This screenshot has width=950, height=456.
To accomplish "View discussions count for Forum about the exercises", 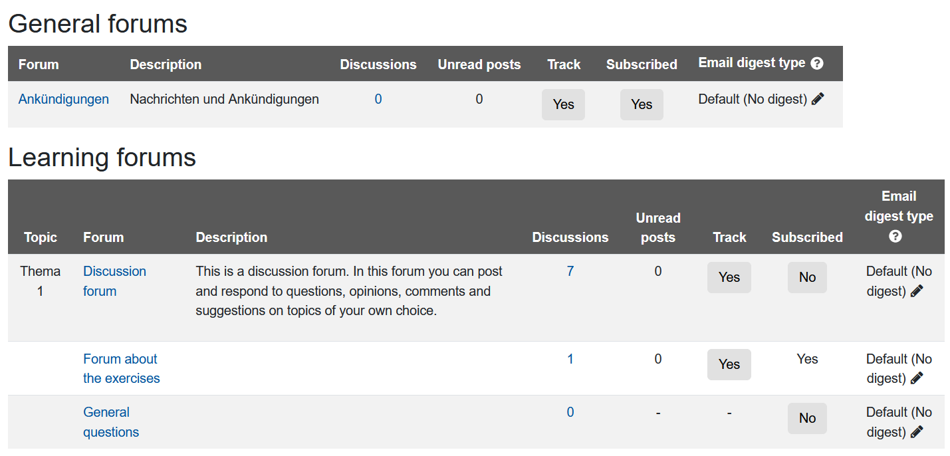I will click(570, 358).
